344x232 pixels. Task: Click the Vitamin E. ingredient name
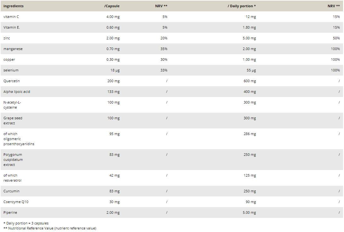click(x=12, y=27)
